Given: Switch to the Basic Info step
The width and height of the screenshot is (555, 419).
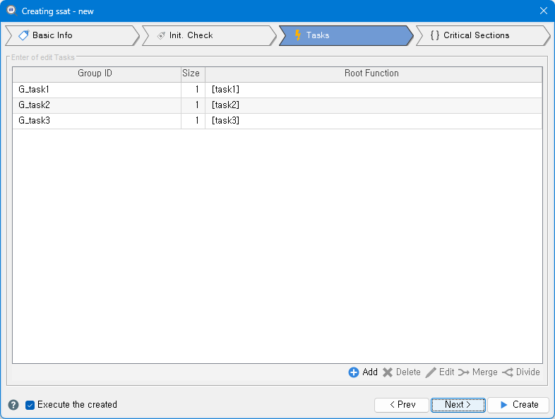Looking at the screenshot, I should [x=71, y=35].
